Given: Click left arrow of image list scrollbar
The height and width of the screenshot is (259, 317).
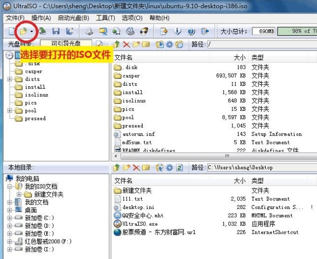Looking at the screenshot, I should click(x=116, y=156).
